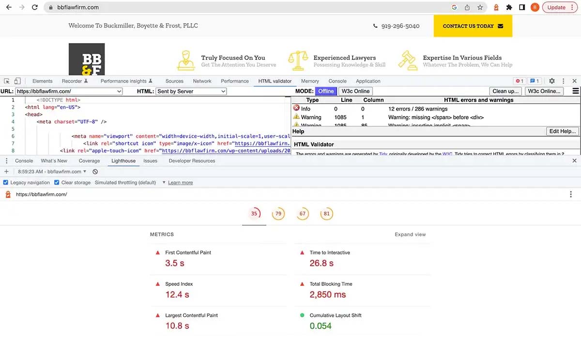Toggle the device toolbar icon

[x=17, y=81]
